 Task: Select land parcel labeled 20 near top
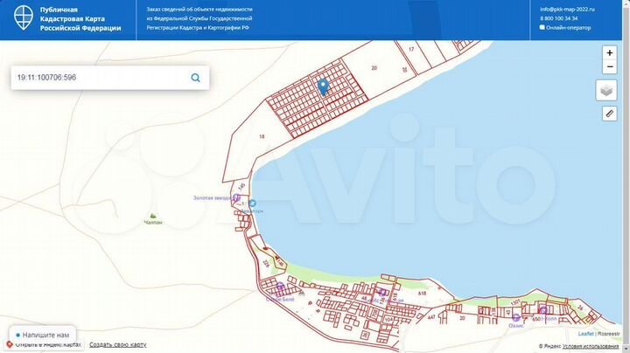point(374,68)
